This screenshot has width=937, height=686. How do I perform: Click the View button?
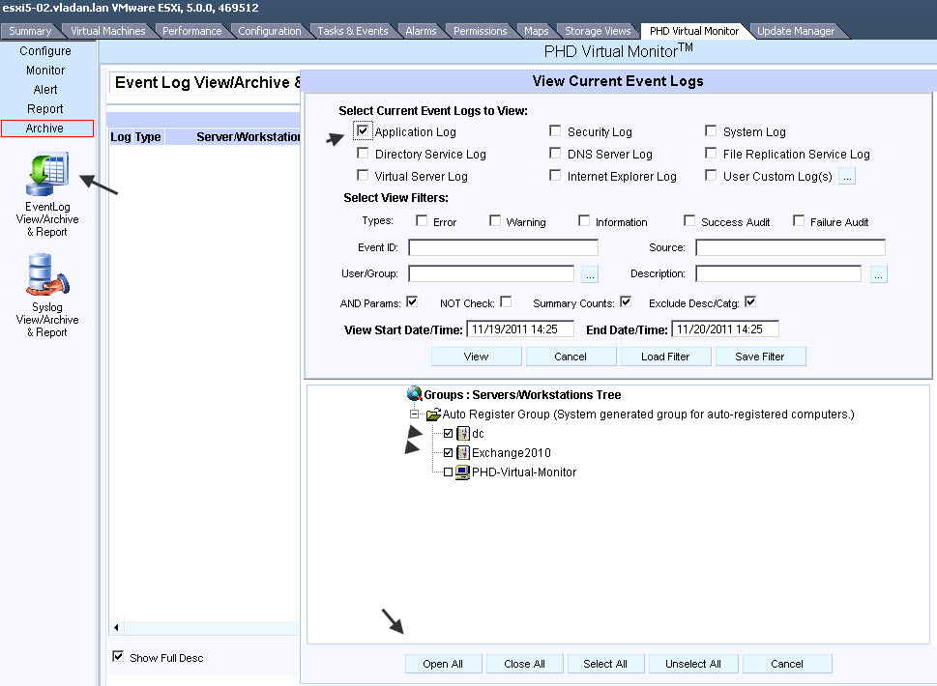pos(477,357)
